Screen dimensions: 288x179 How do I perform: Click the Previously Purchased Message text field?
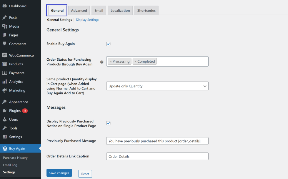pos(157,141)
